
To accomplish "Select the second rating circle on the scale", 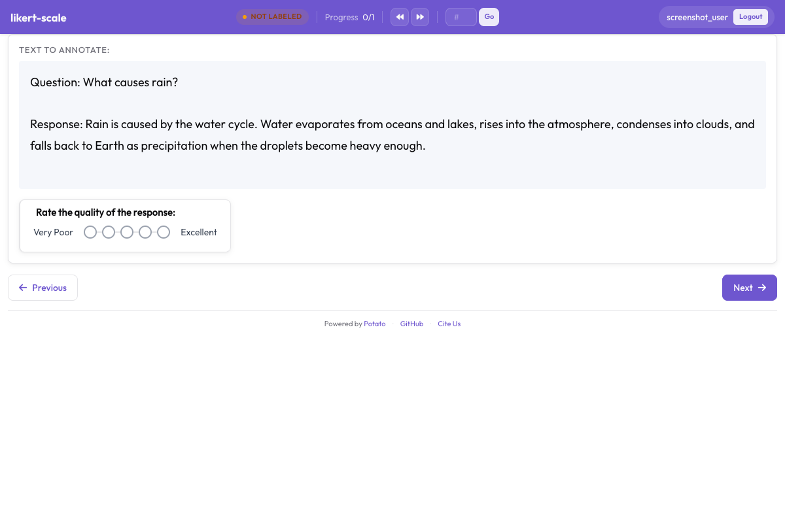I will coord(109,232).
